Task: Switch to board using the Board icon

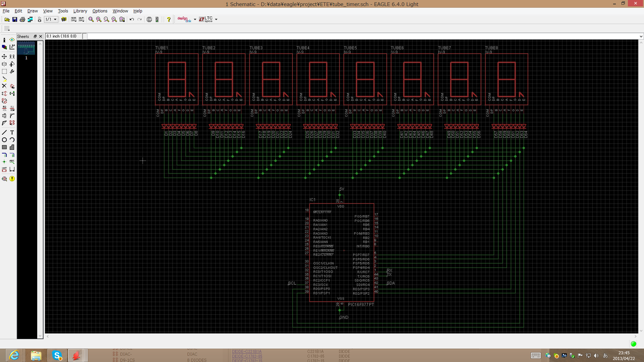Action: 39,20
